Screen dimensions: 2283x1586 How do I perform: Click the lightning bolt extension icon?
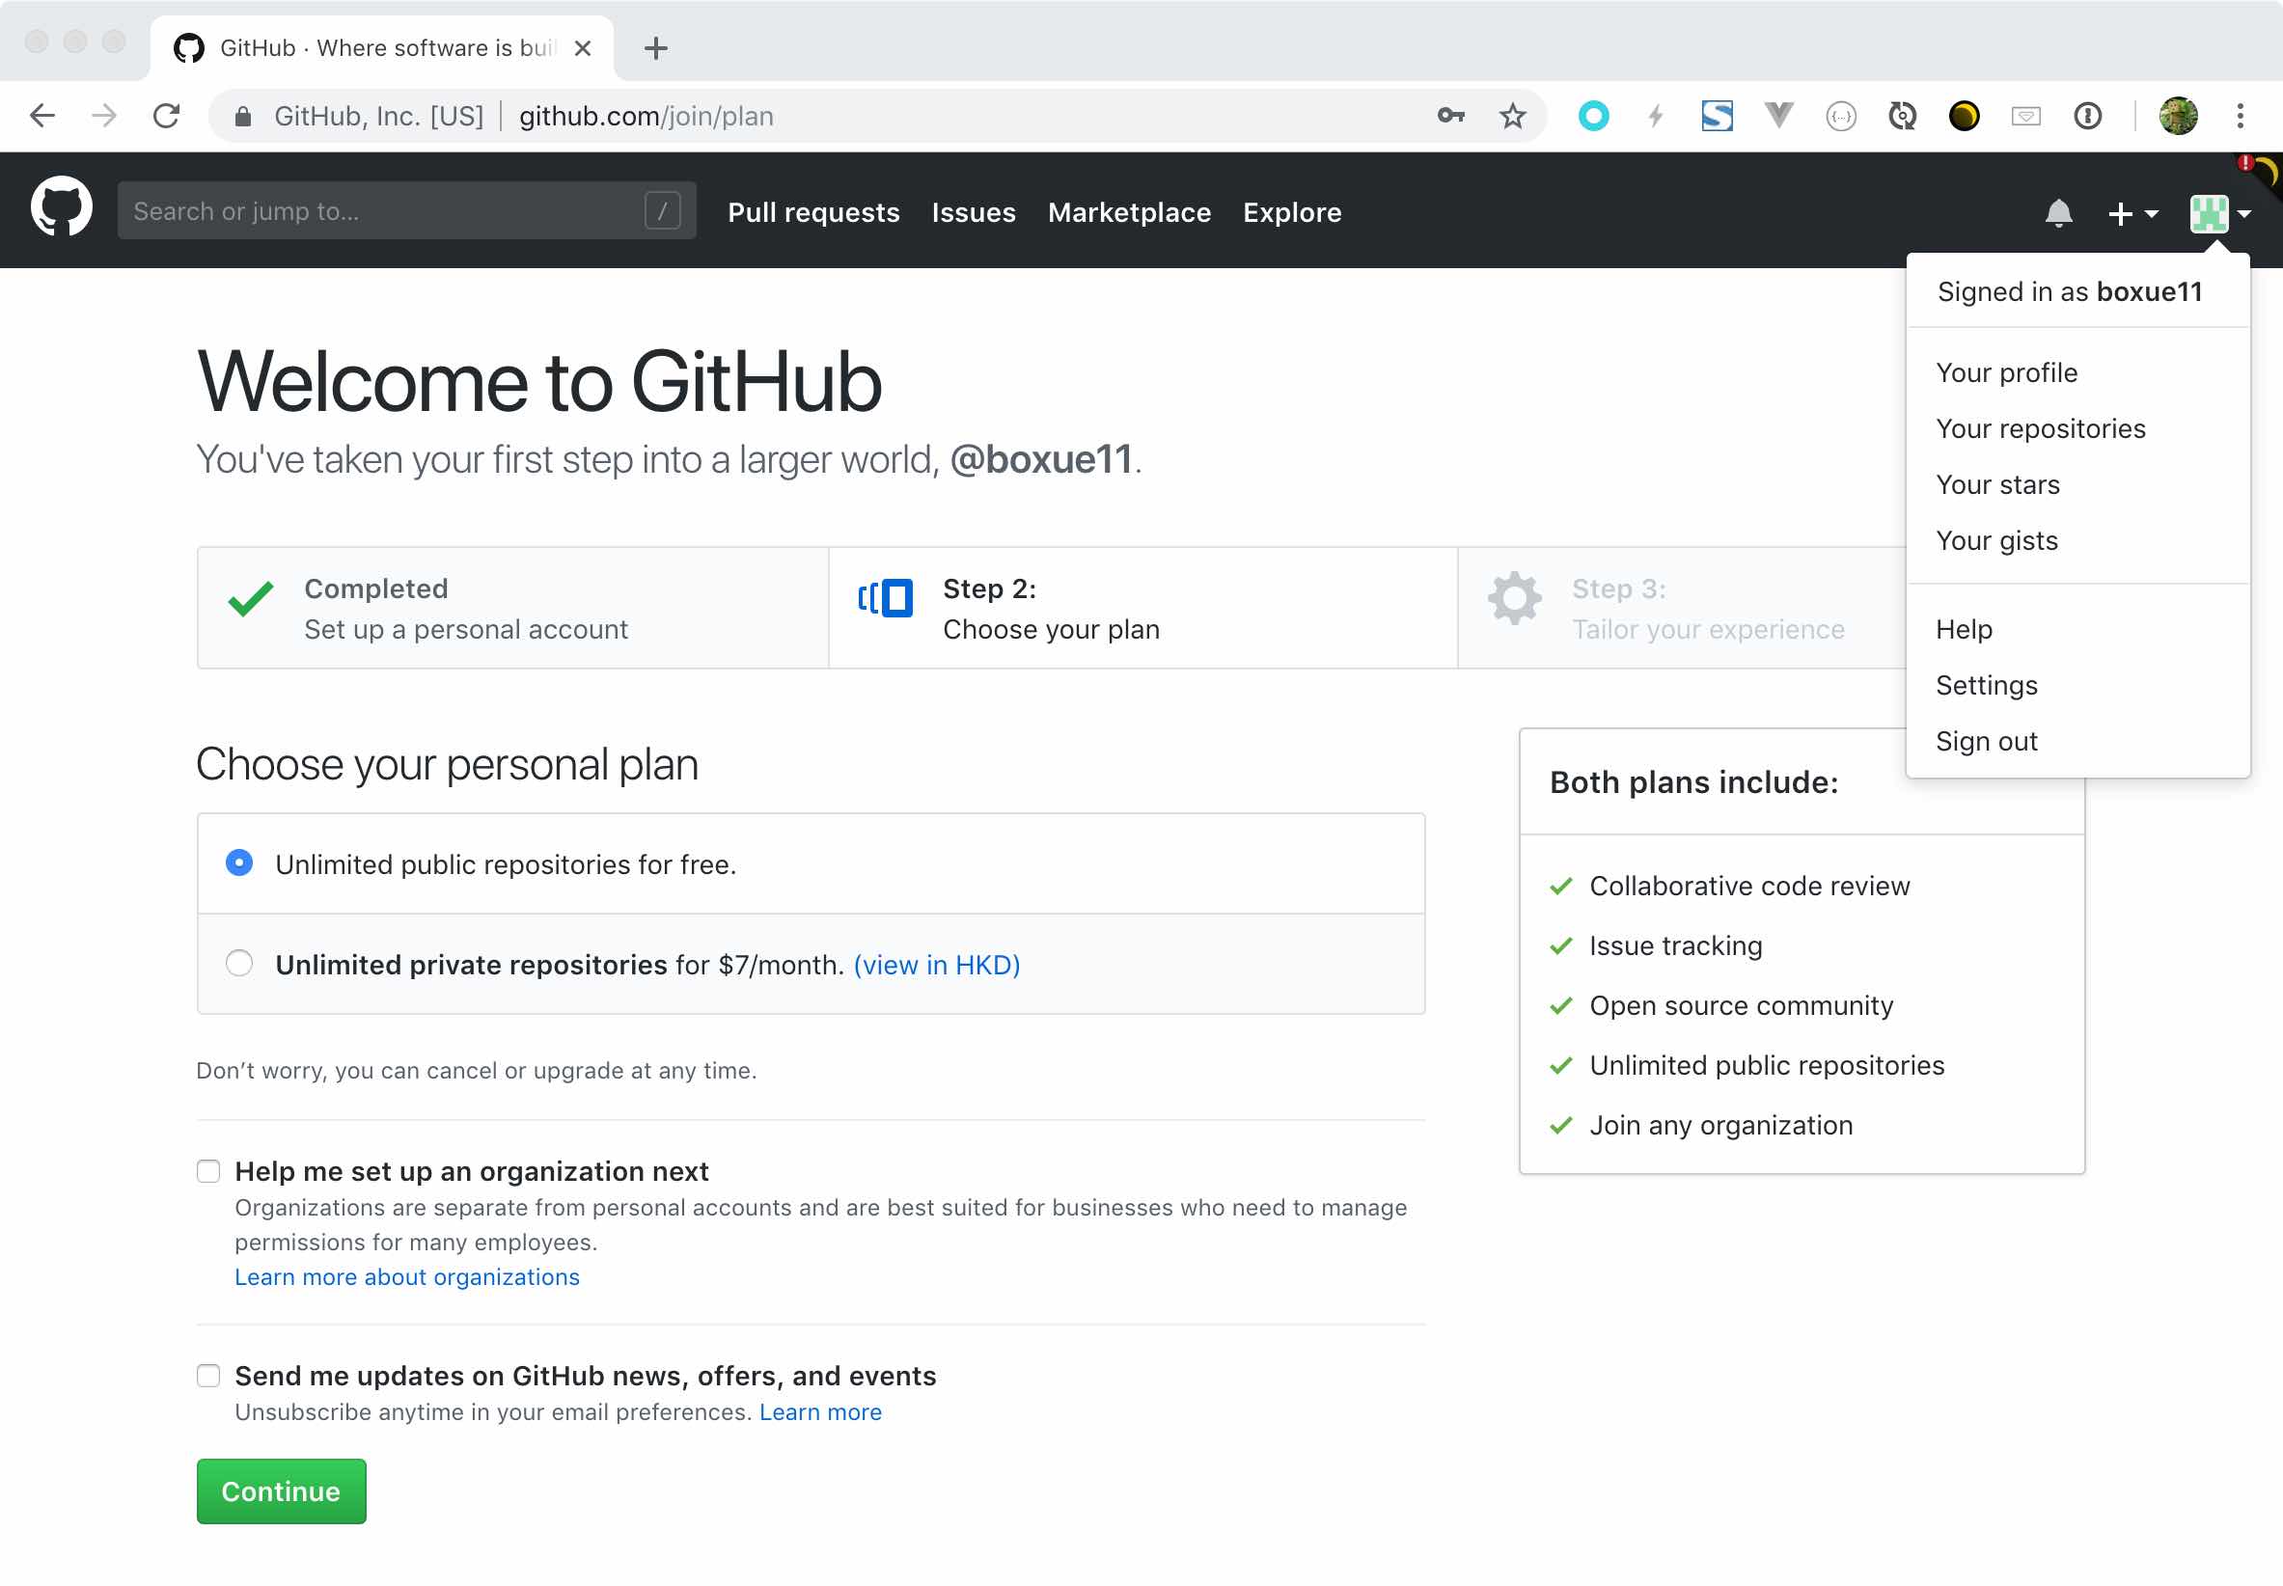1655,117
